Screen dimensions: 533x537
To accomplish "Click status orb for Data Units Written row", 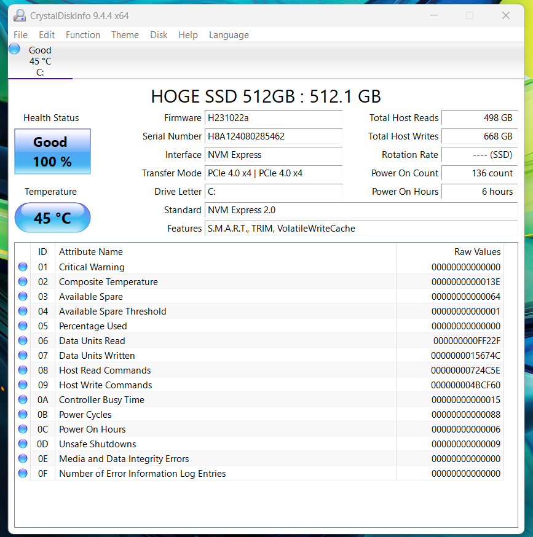I will click(23, 355).
